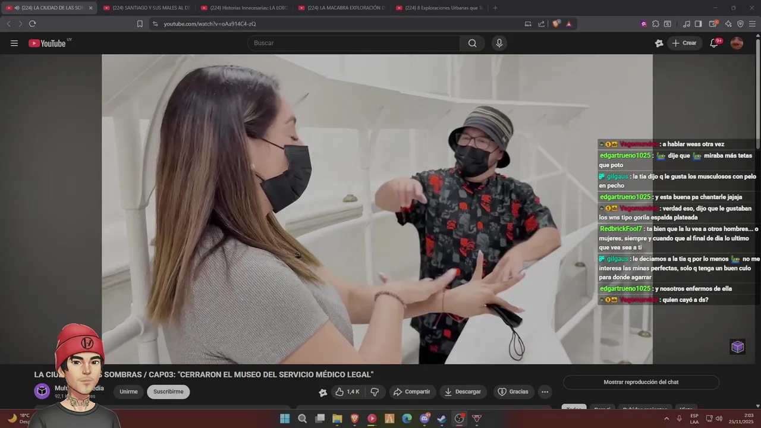Screen dimensions: 761x428
Task: Click the Crear button
Action: point(684,43)
